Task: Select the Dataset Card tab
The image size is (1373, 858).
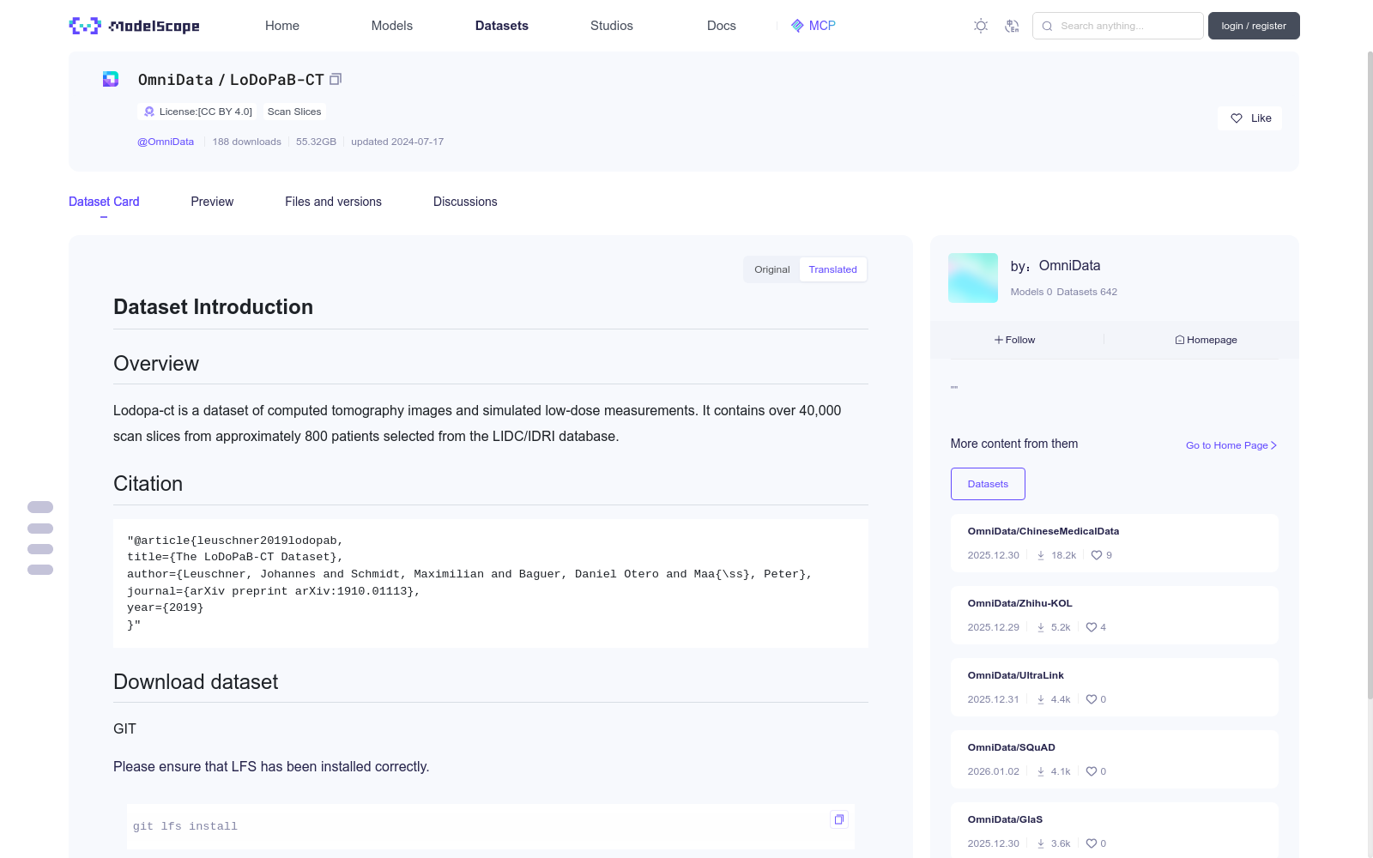Action: pos(104,202)
